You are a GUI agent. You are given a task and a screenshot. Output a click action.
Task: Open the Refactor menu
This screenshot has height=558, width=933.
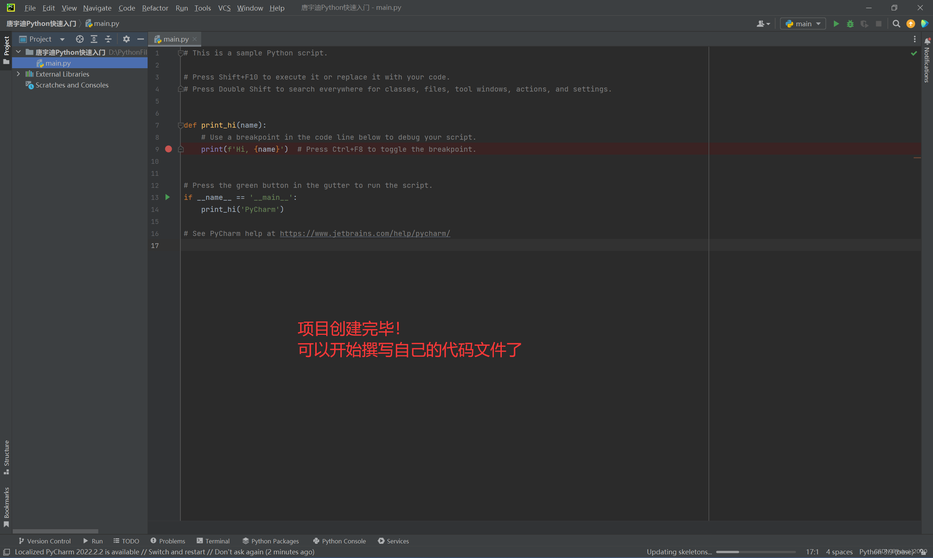click(x=155, y=8)
